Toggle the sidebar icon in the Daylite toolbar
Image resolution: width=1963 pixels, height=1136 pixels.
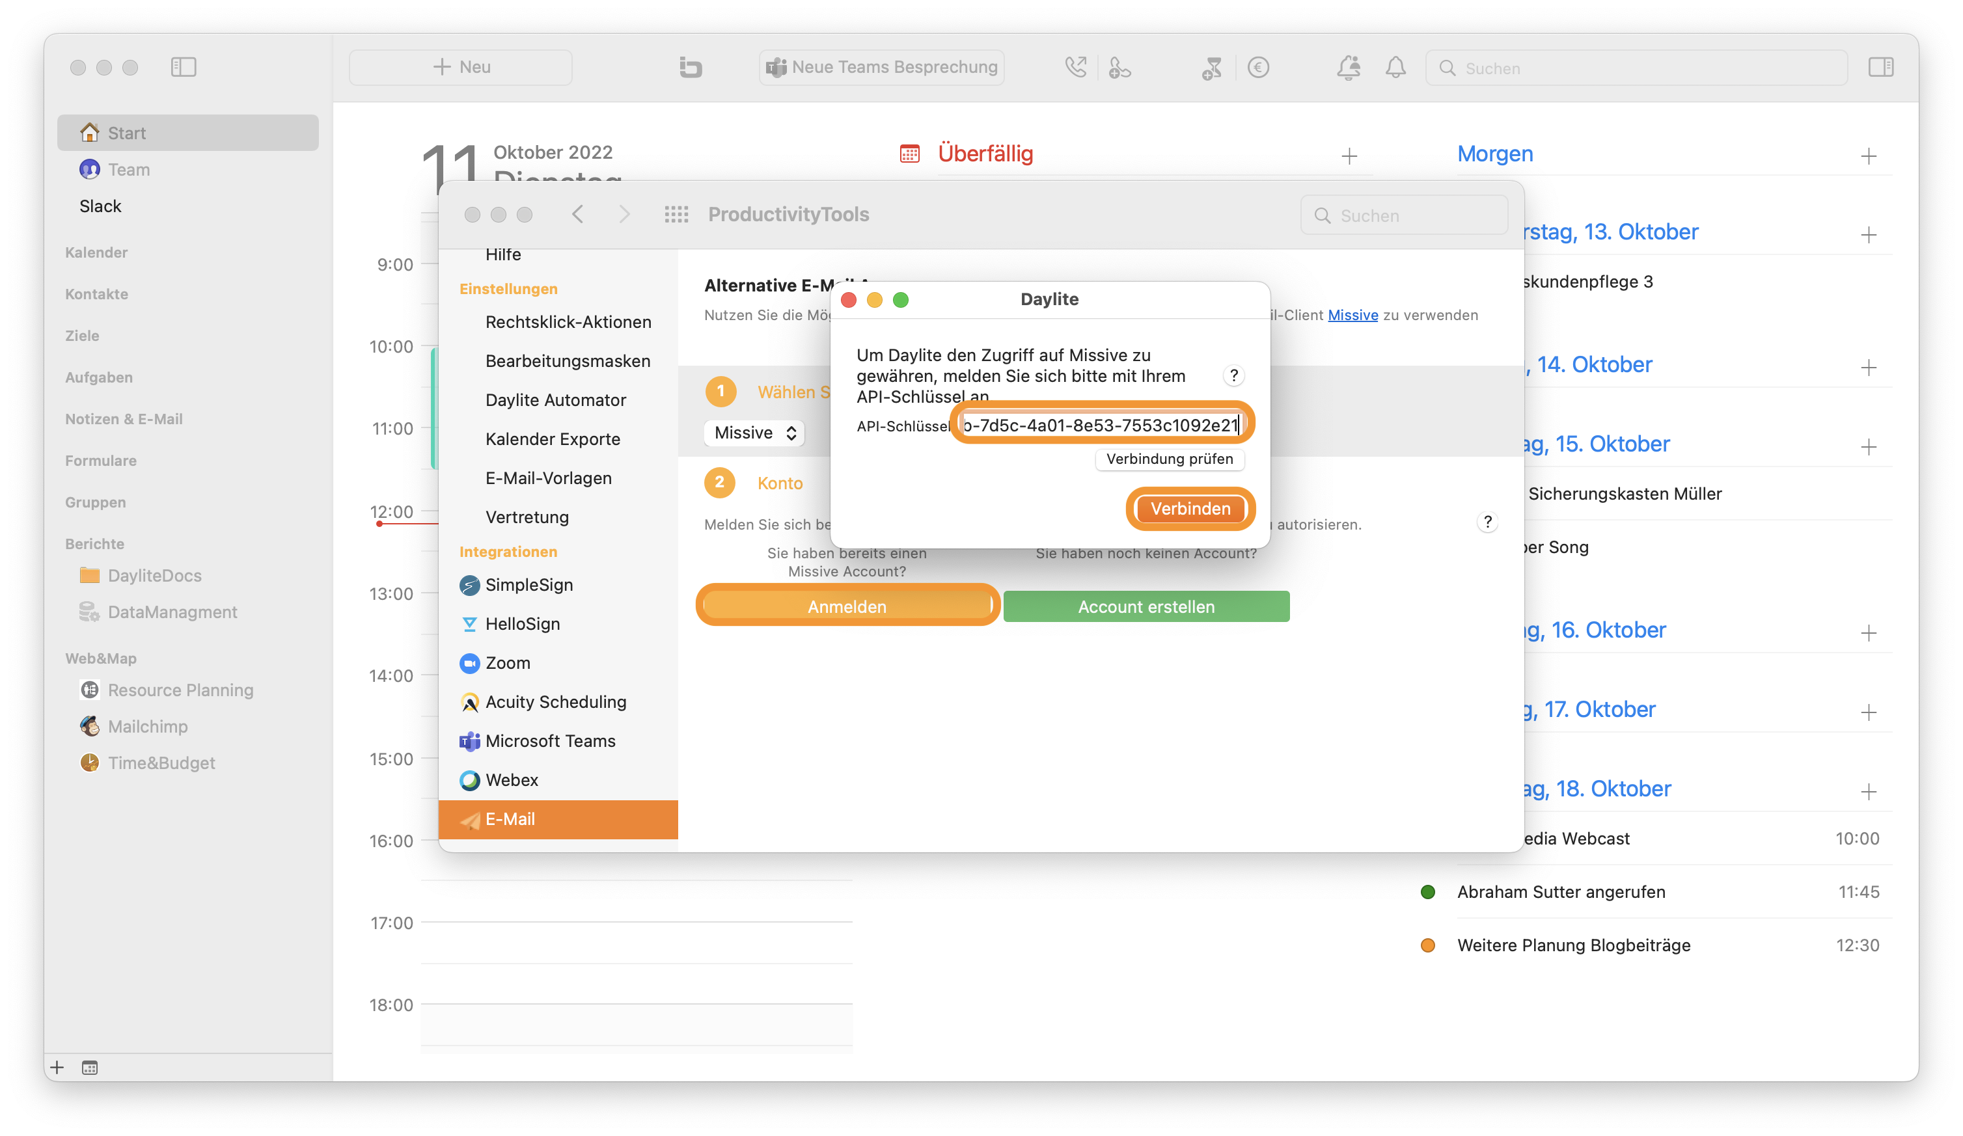coord(183,67)
